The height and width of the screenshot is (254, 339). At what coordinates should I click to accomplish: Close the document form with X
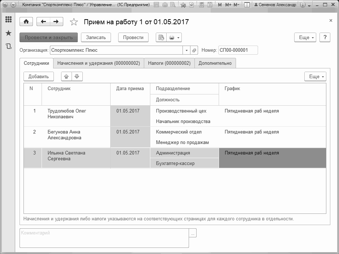tap(331, 21)
